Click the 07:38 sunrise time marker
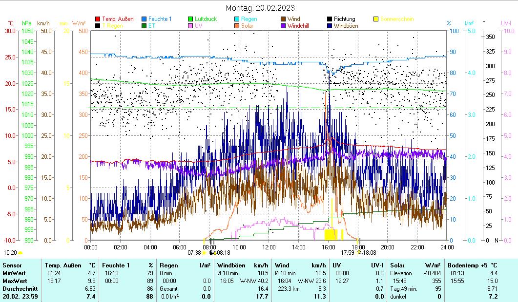 pos(194,253)
